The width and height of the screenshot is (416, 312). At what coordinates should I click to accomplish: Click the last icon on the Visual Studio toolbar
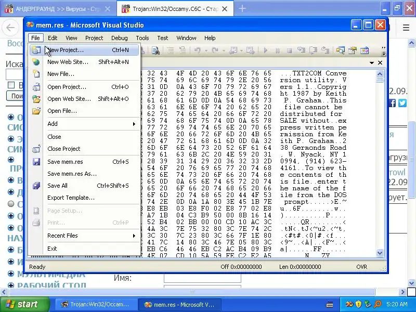(365, 50)
